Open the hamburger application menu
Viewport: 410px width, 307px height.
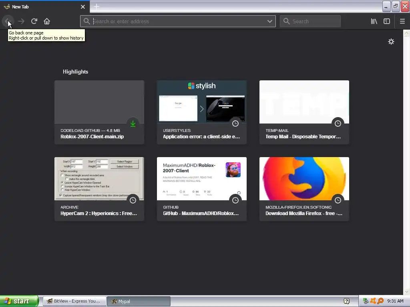tap(402, 21)
